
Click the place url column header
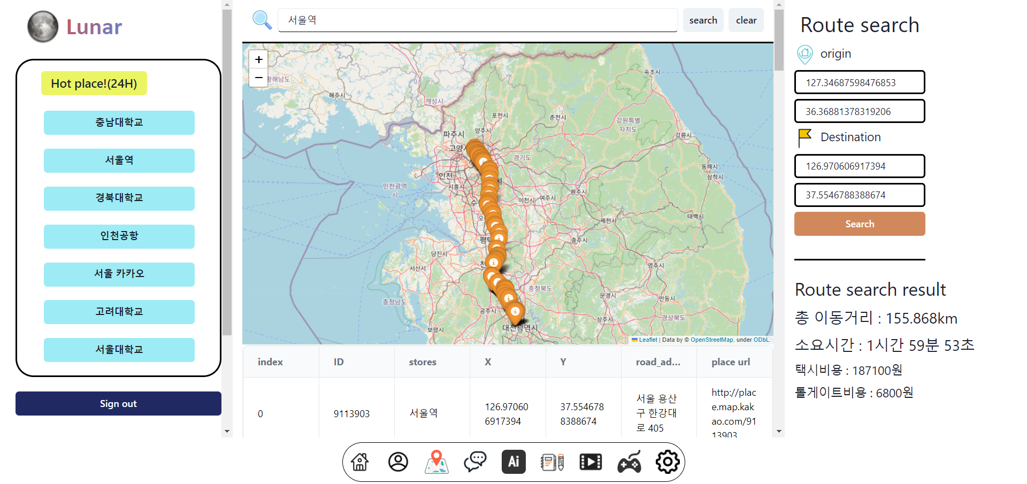coord(734,362)
